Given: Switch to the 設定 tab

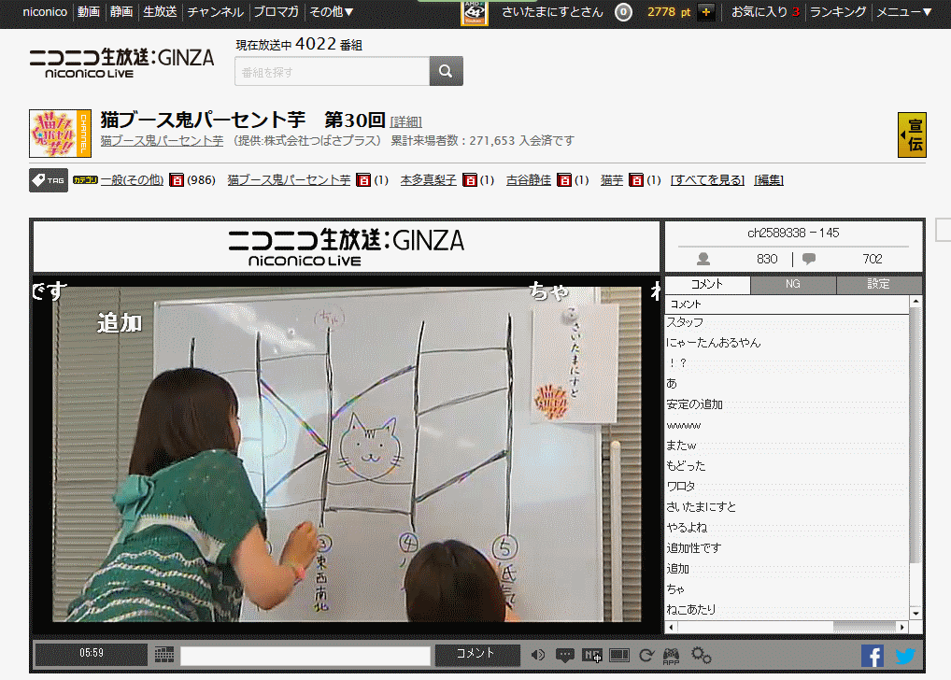Looking at the screenshot, I should click(878, 285).
